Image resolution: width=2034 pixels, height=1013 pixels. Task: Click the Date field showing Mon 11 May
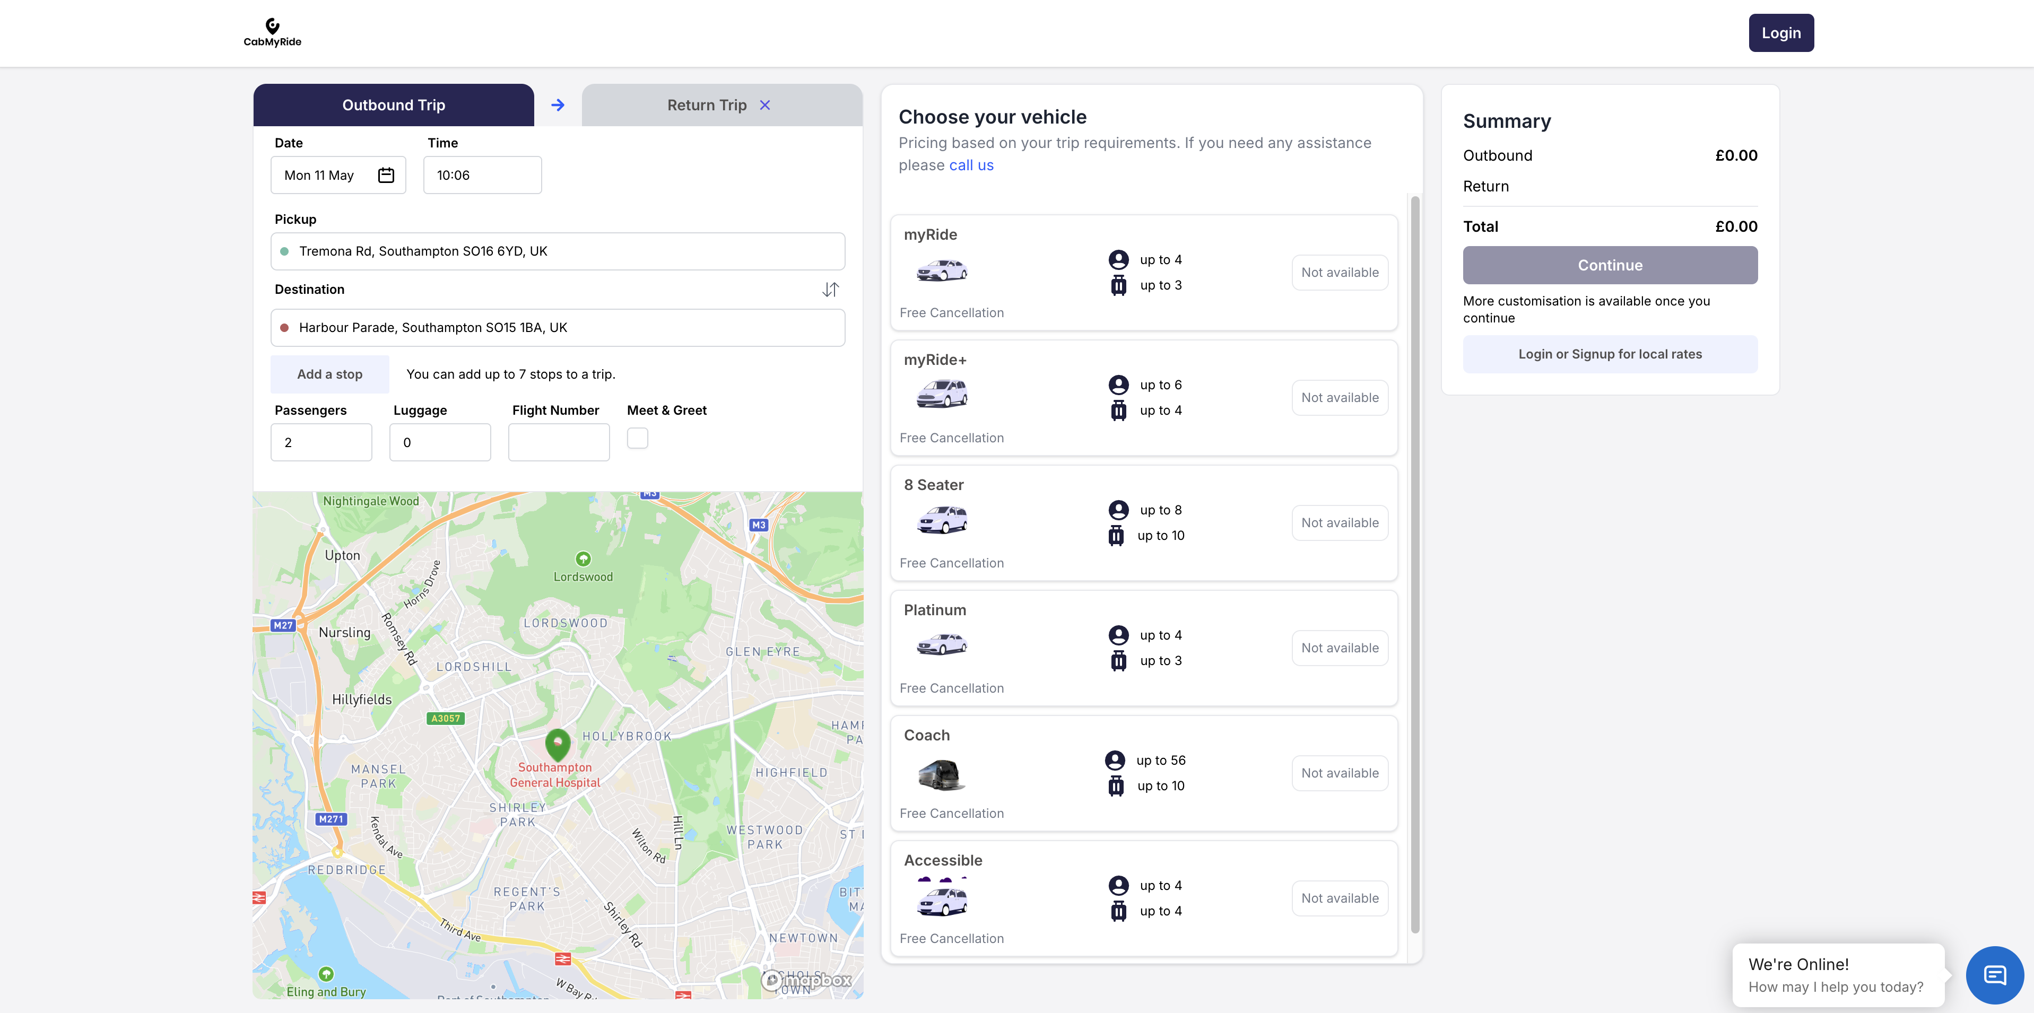tap(338, 175)
